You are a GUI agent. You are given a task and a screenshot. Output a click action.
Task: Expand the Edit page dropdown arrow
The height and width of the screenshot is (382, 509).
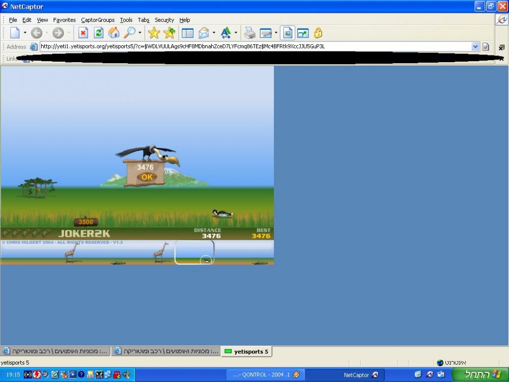click(276, 33)
